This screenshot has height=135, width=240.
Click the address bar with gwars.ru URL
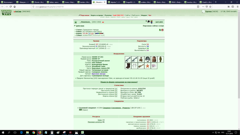pos(115,7)
